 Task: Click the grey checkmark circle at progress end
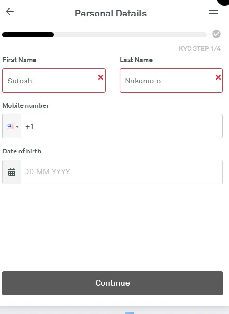click(216, 34)
